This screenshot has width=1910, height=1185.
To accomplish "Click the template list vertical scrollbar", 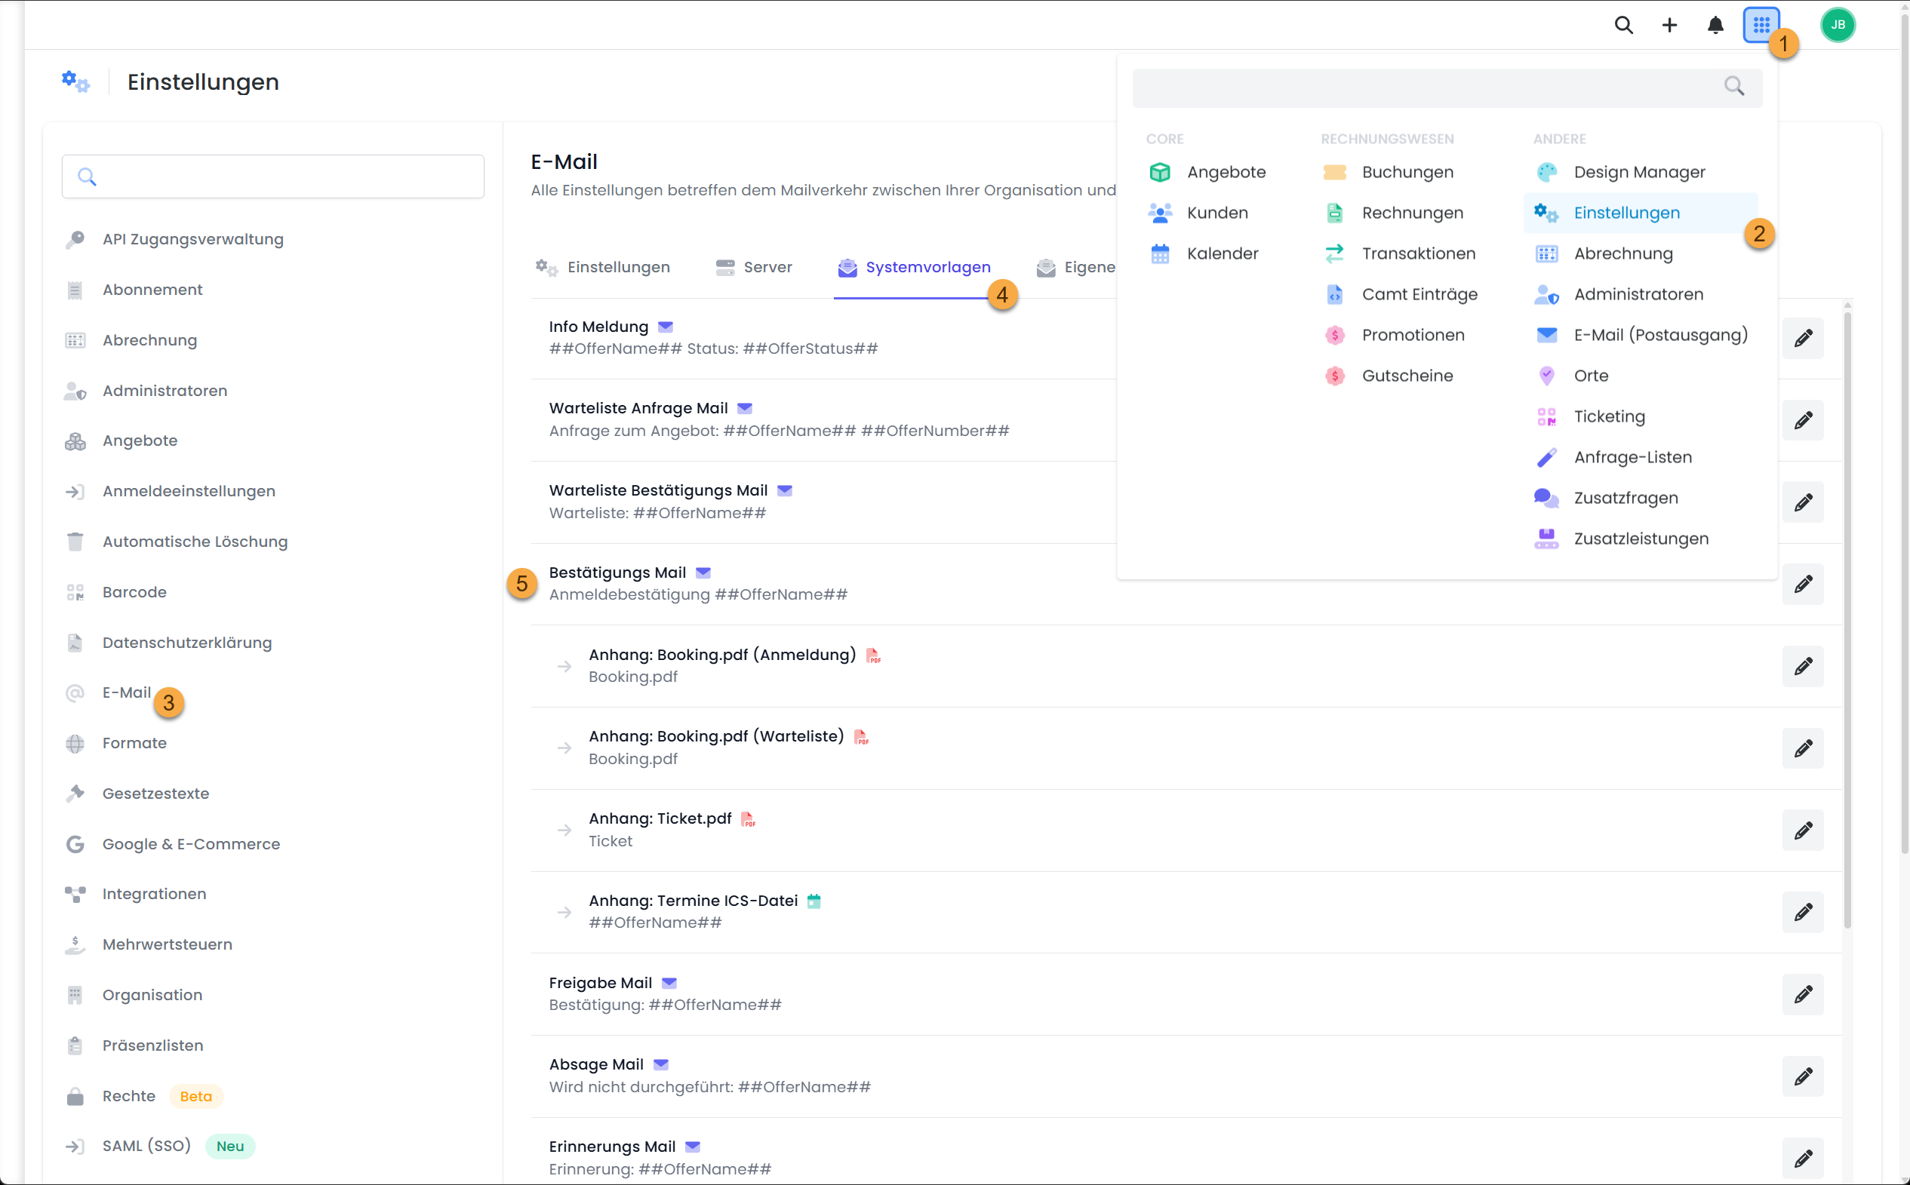I will point(1847,619).
